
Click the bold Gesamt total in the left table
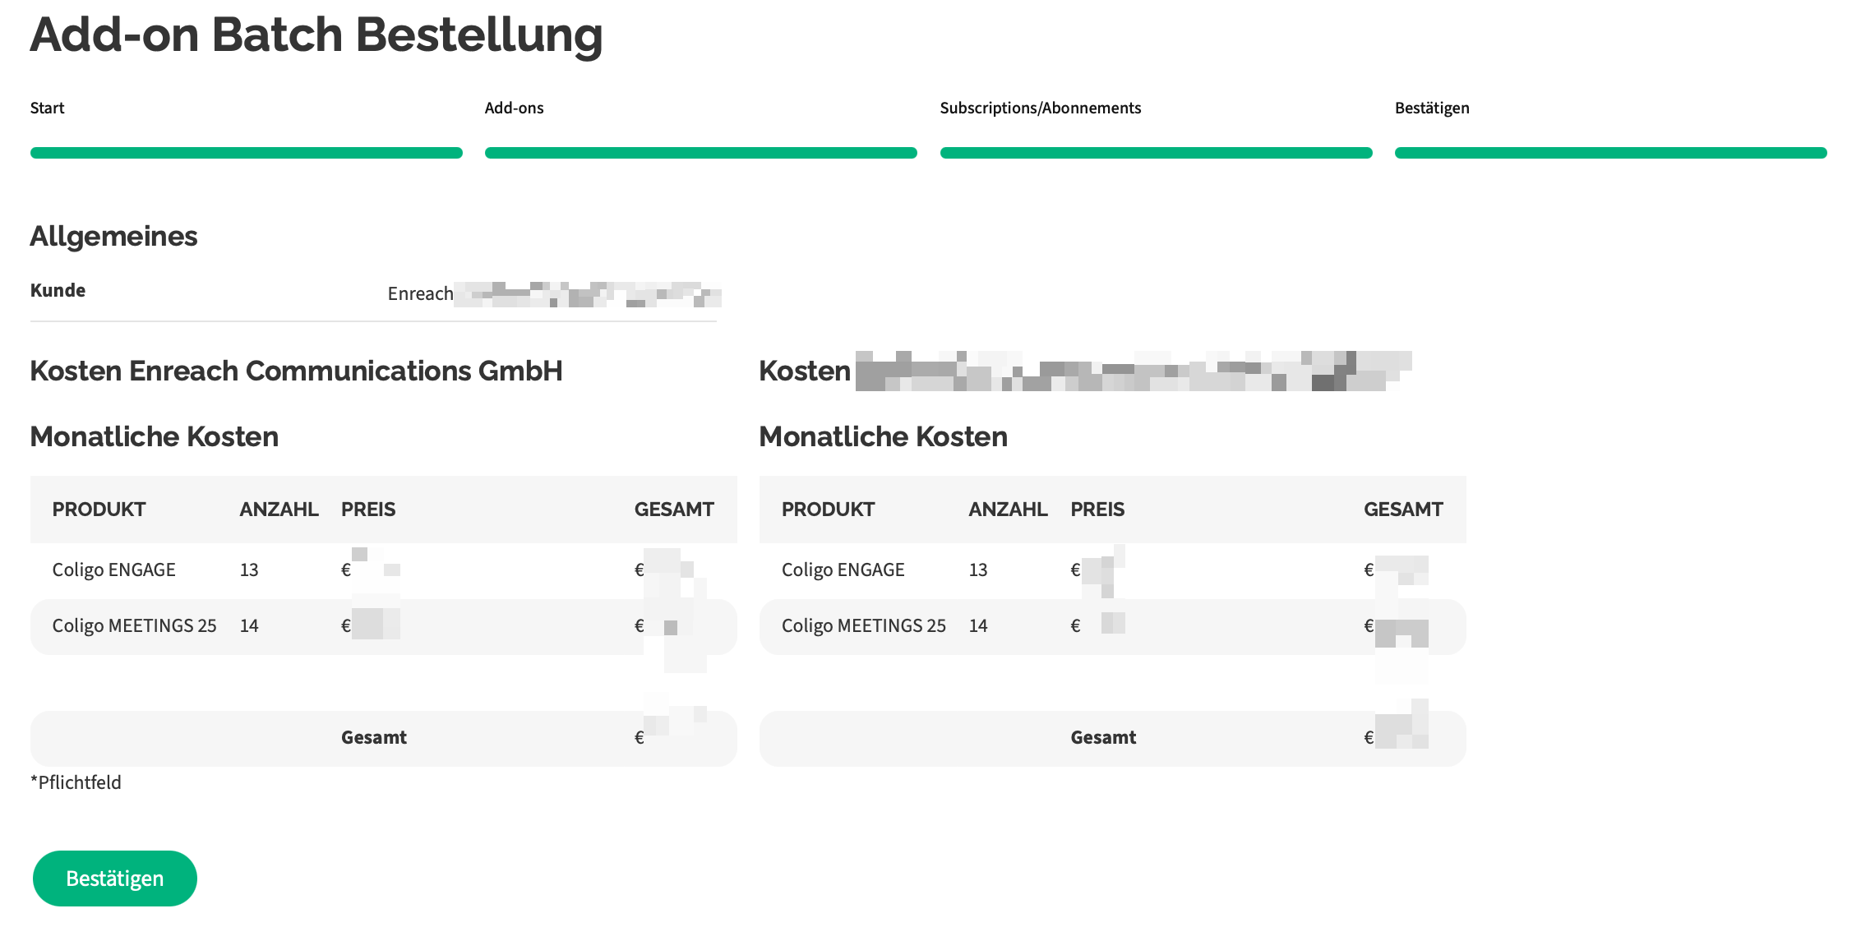click(x=373, y=738)
